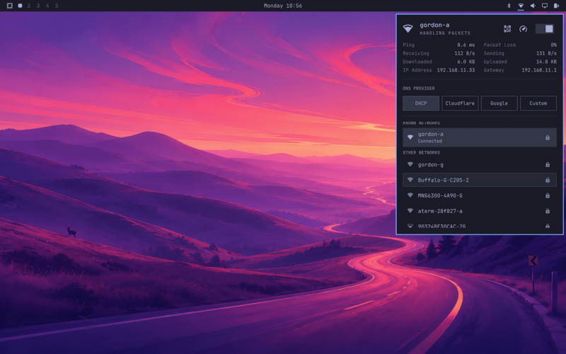Choose Google DNS provider
Image resolution: width=566 pixels, height=354 pixels.
pyautogui.click(x=499, y=103)
